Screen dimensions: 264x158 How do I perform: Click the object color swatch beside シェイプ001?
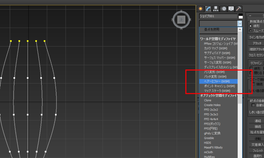tap(241, 16)
